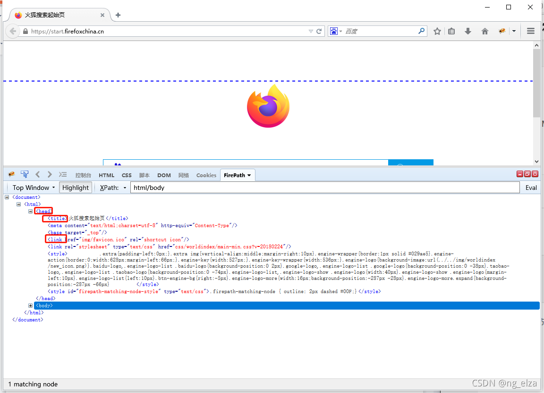Expand the body node
Image resolution: width=544 pixels, height=393 pixels.
click(30, 305)
